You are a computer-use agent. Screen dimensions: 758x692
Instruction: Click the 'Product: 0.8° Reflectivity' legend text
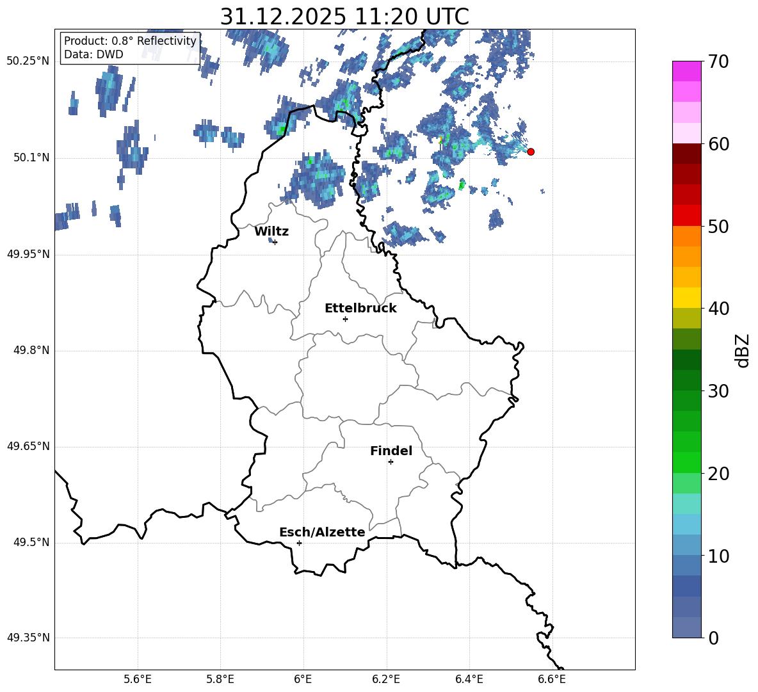point(130,41)
